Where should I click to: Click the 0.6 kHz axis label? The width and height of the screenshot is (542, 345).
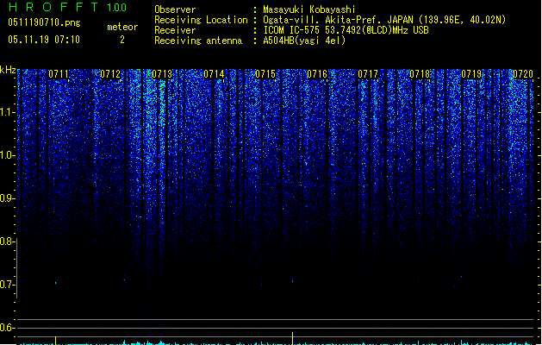[x=6, y=328]
